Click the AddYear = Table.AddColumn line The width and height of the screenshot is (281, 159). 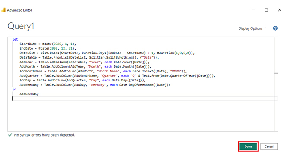pyautogui.click(x=85, y=62)
